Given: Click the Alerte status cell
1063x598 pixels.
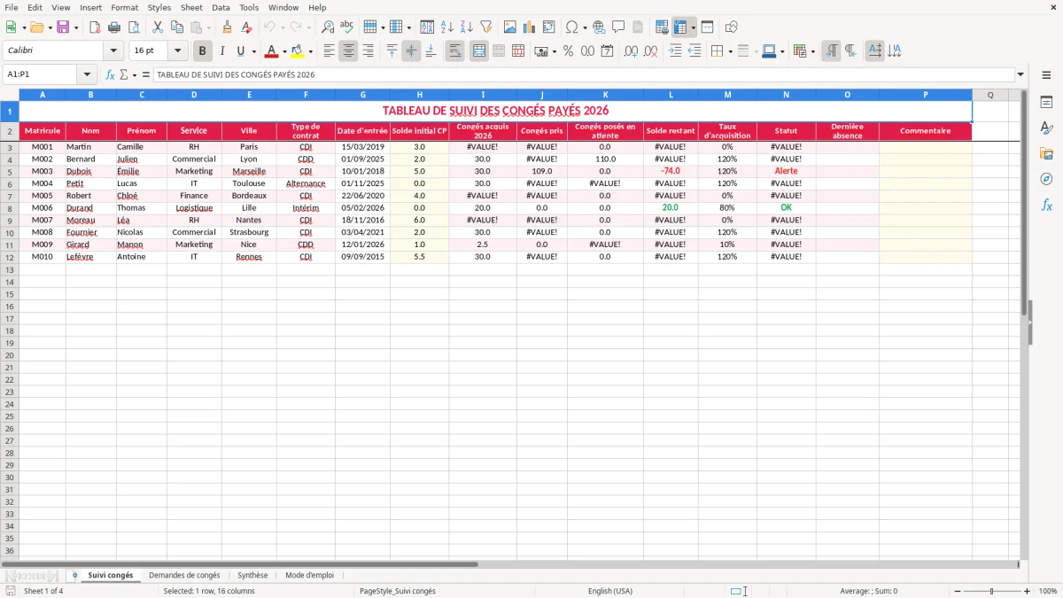Looking at the screenshot, I should [786, 171].
